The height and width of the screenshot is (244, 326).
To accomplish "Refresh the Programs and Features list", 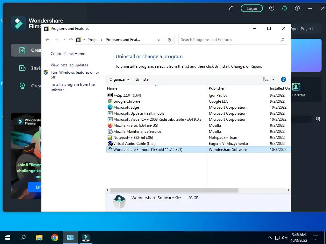I will 169,40.
